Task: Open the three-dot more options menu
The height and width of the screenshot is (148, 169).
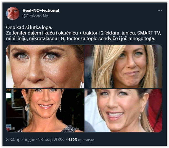Action: point(160,11)
